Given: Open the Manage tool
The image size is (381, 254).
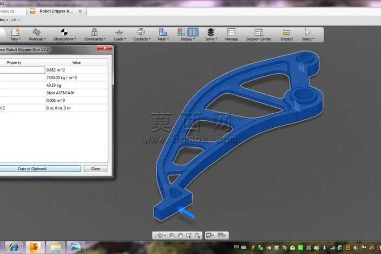Looking at the screenshot, I should 231,34.
